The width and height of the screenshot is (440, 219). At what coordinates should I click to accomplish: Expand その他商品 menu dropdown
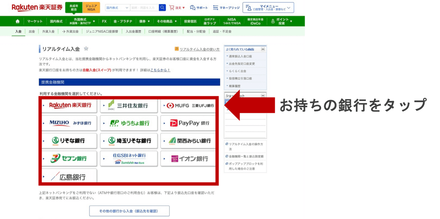[x=166, y=21]
